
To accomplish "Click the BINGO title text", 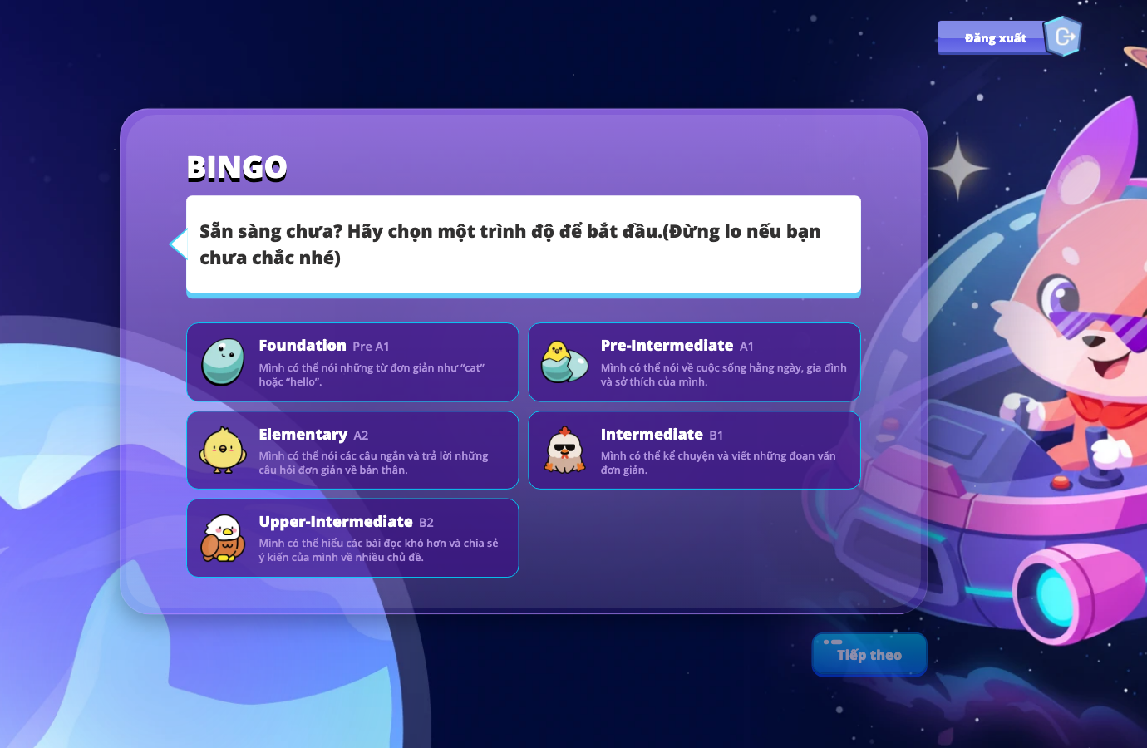I will coord(237,168).
